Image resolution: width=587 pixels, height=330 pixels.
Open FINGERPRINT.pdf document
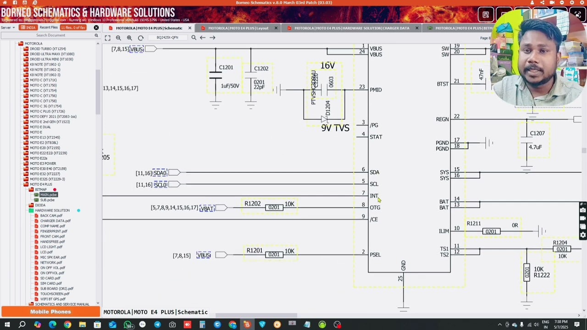[54, 231]
